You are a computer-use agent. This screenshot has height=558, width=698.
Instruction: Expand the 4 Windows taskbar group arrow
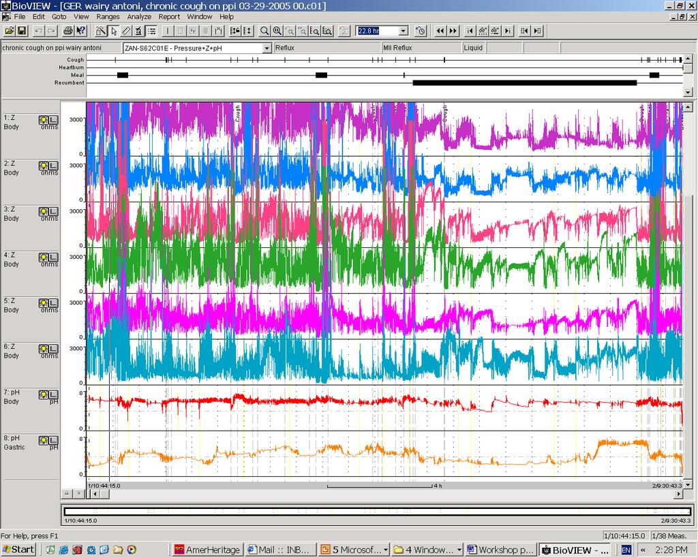coord(459,550)
